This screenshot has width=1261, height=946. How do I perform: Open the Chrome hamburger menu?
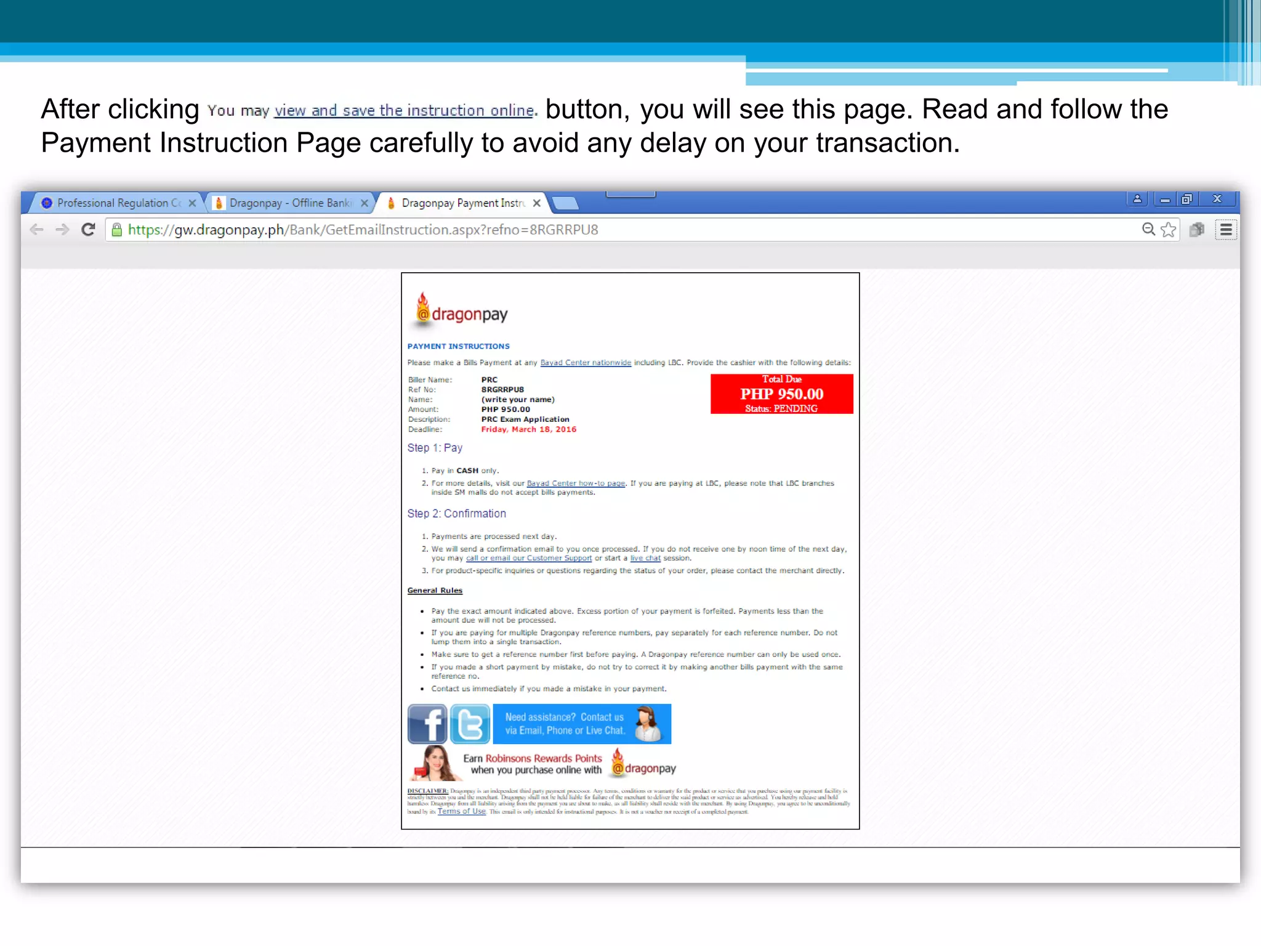1225,230
